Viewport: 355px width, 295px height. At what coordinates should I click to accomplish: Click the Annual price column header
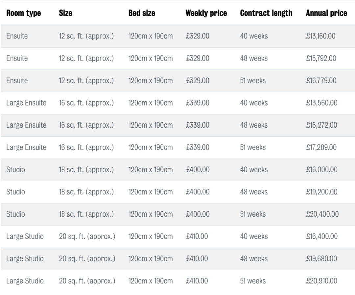326,13
